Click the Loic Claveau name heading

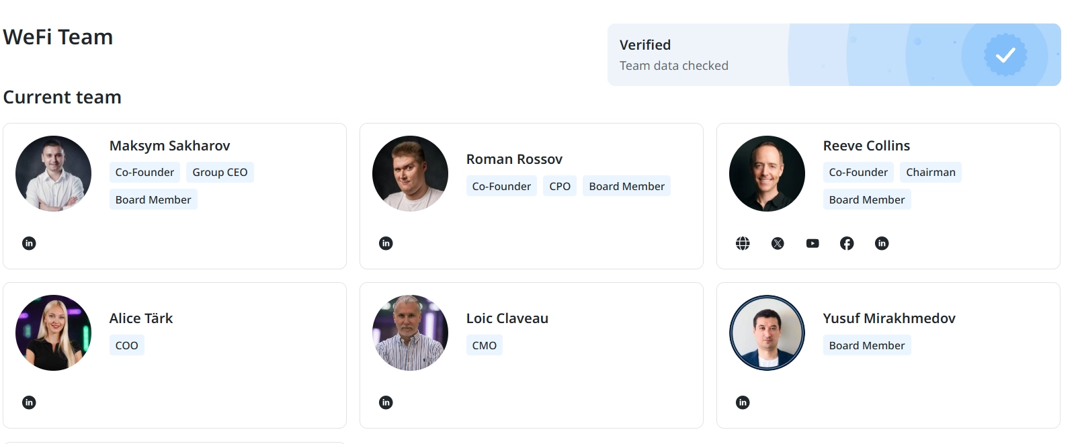pyautogui.click(x=507, y=318)
